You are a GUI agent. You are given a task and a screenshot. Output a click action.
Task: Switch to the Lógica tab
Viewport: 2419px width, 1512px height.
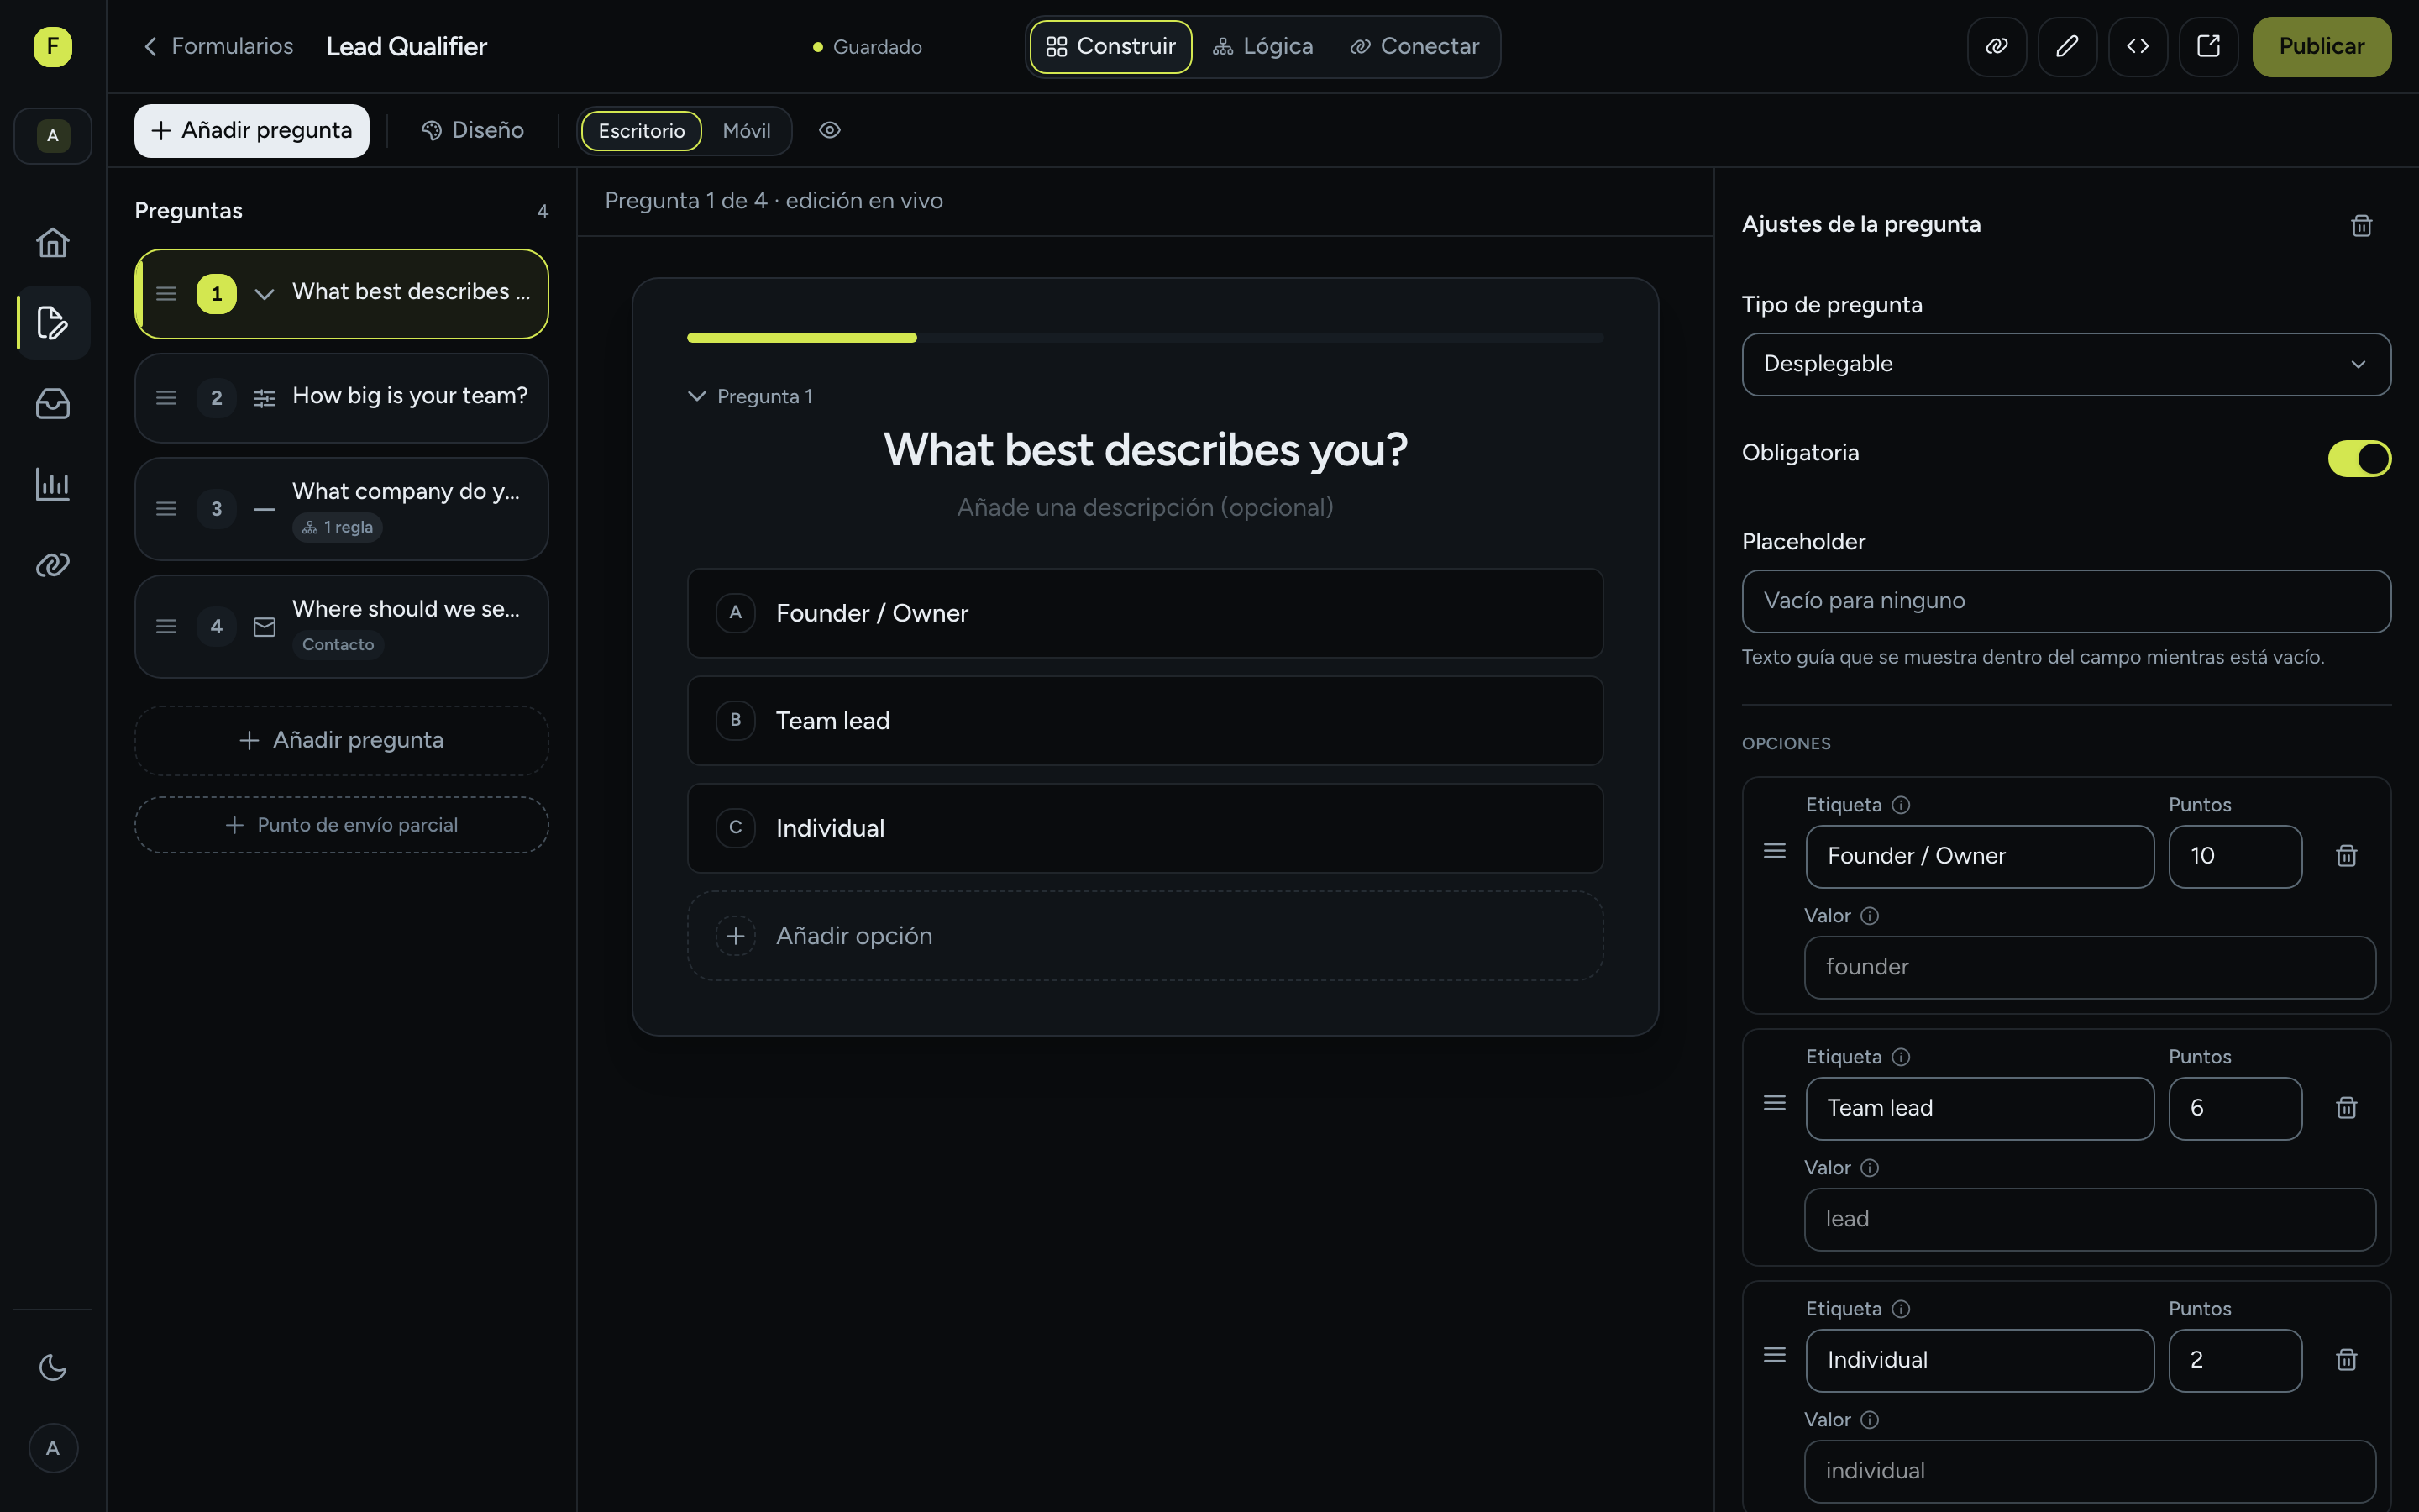1263,46
